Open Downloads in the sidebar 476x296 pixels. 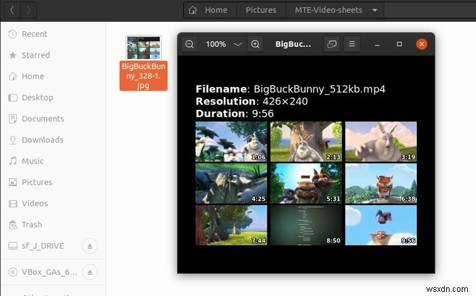point(53,140)
